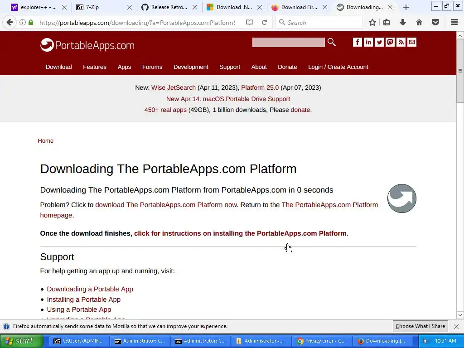This screenshot has height=348, width=464.
Task: Open the Support nav item
Action: pyautogui.click(x=230, y=67)
